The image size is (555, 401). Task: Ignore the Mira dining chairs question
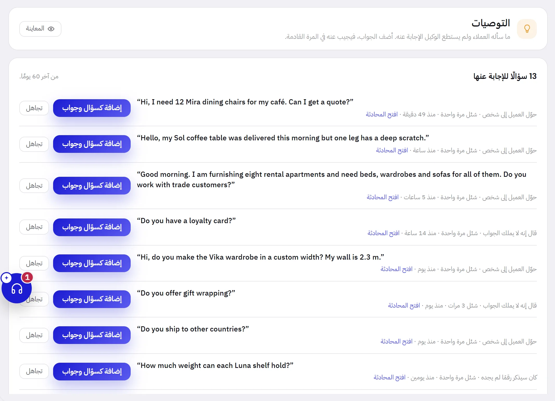tap(34, 108)
